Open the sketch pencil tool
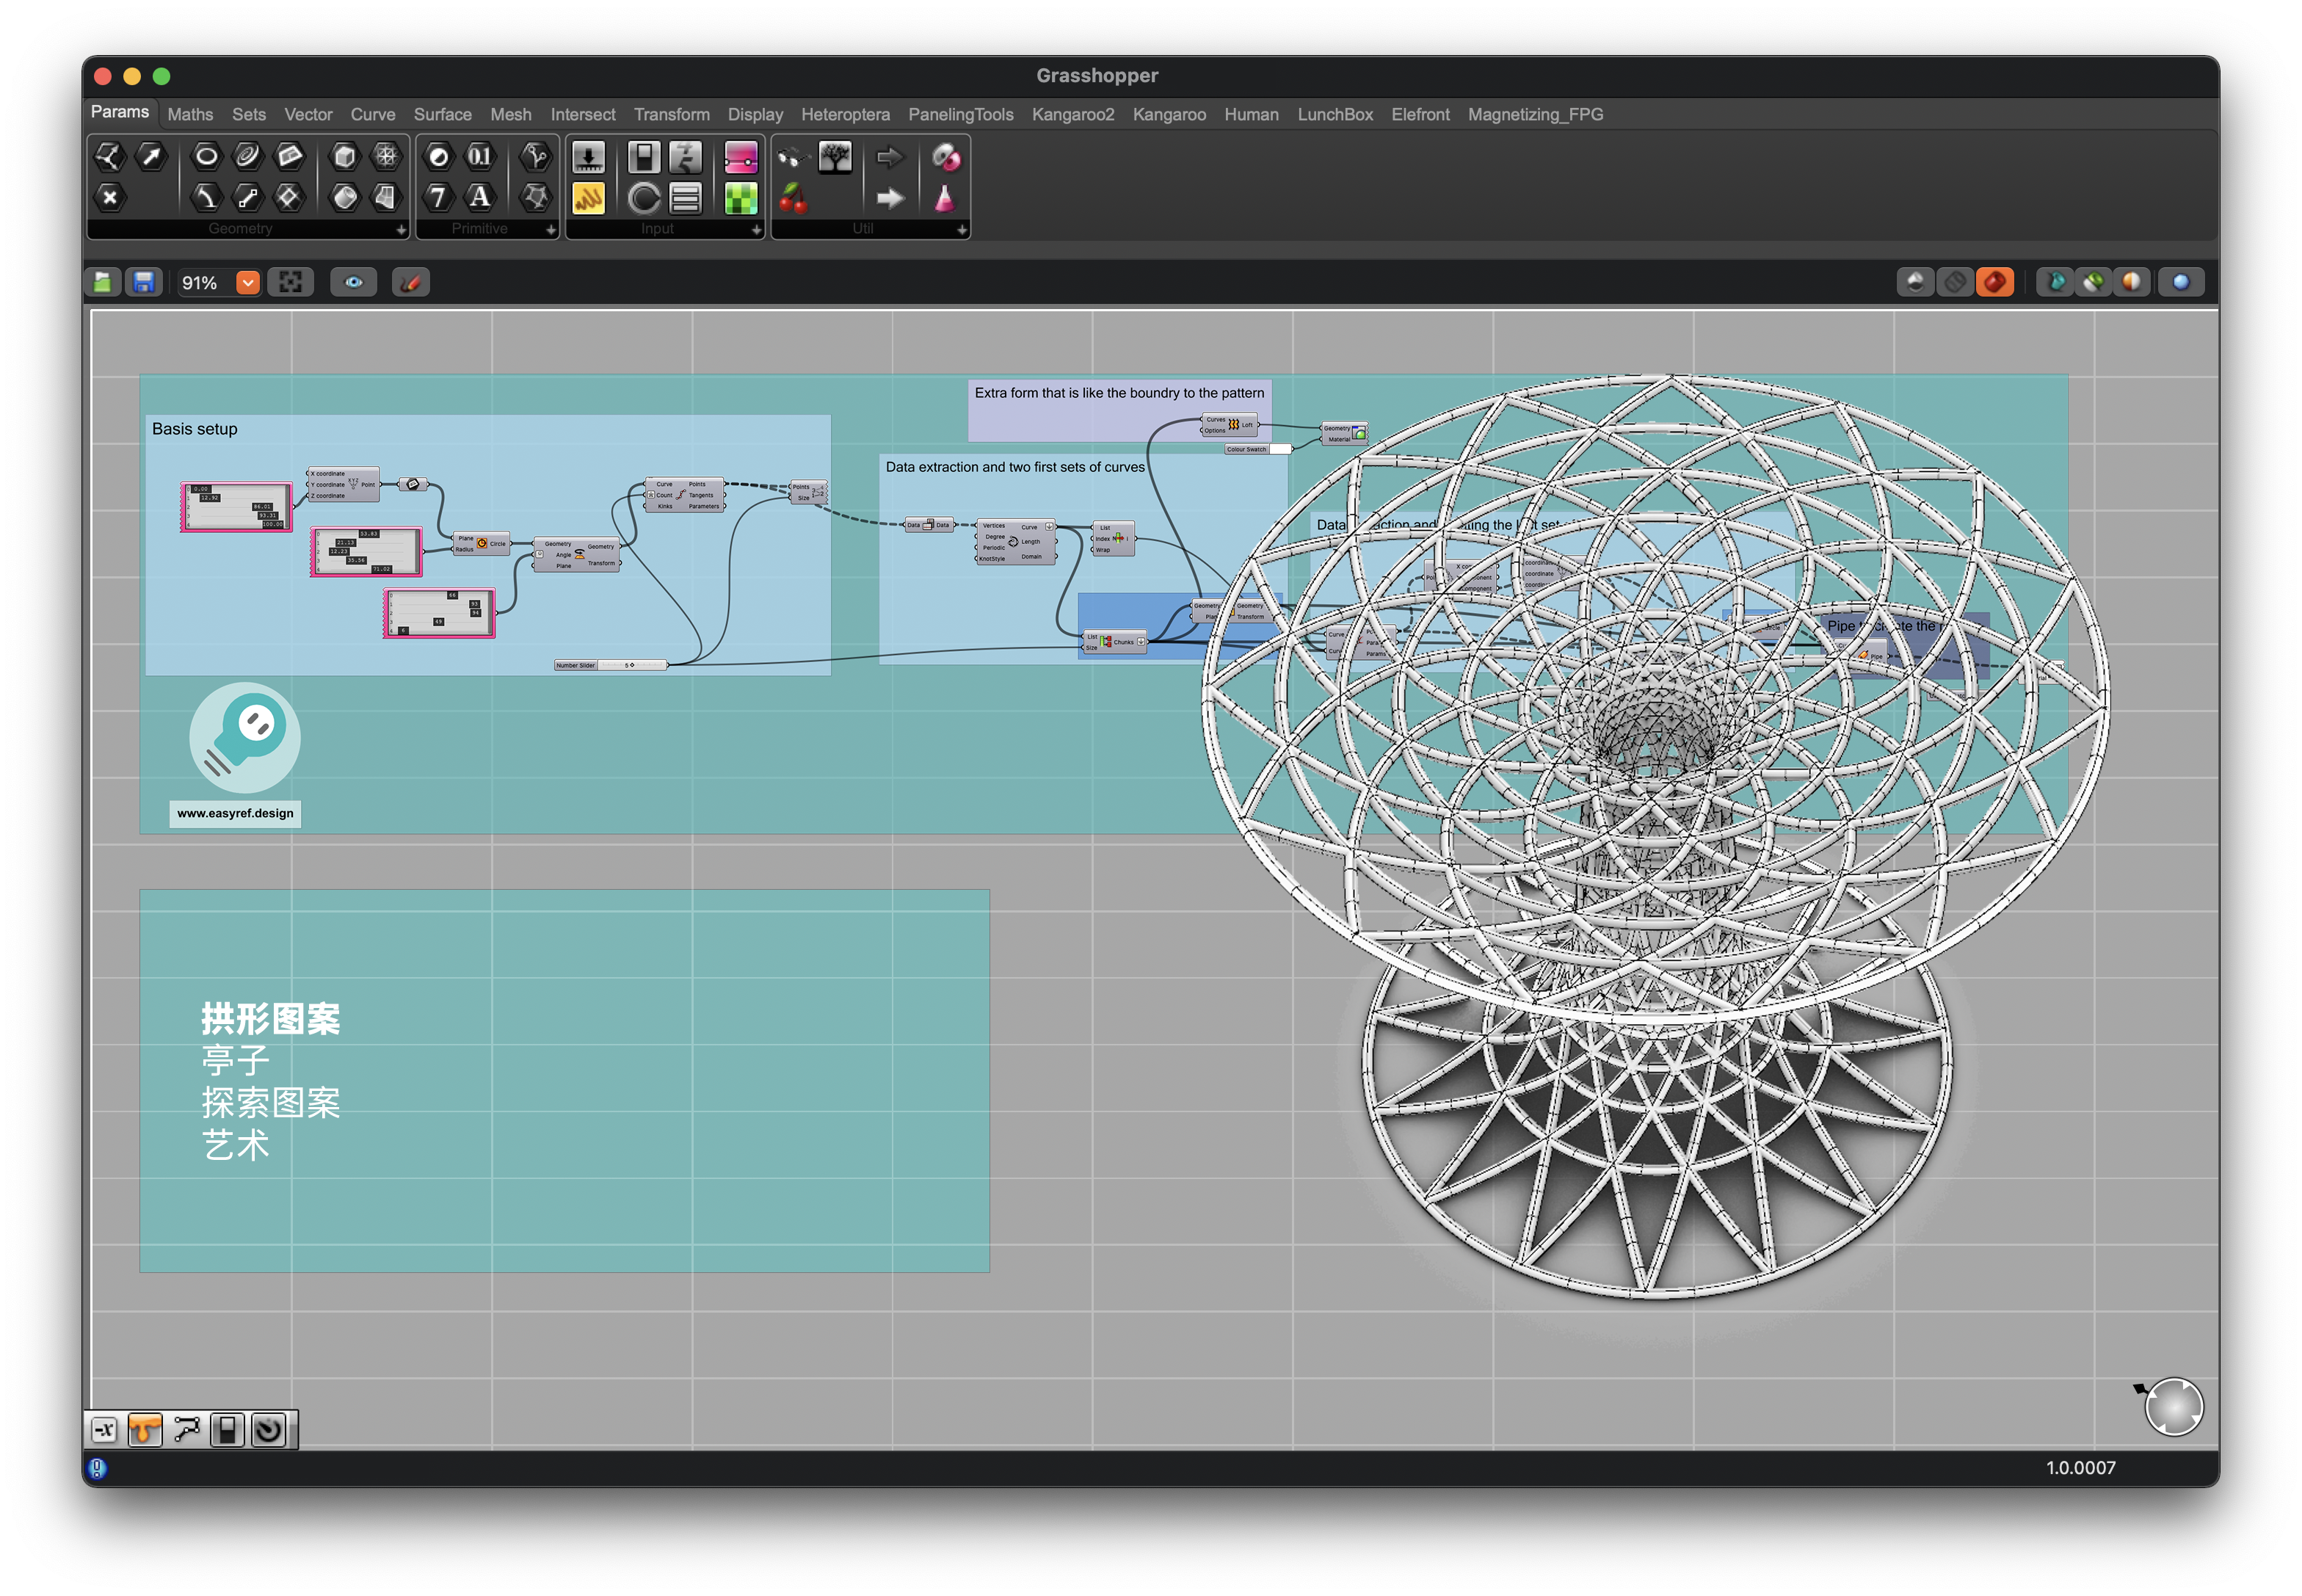Viewport: 2302px width, 1596px height. [x=410, y=283]
